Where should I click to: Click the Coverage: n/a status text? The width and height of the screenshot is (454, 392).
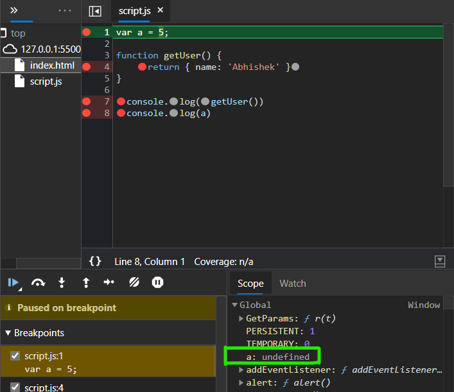(223, 262)
